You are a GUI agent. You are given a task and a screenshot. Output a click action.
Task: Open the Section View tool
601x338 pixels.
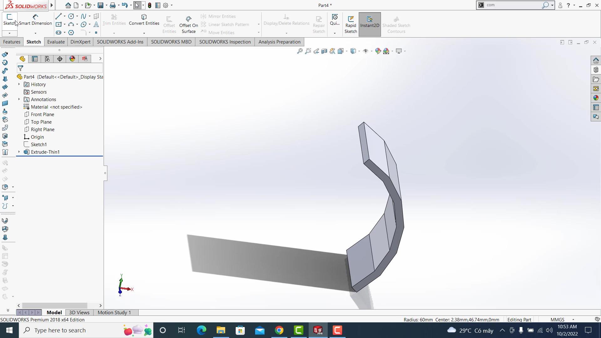tap(324, 51)
